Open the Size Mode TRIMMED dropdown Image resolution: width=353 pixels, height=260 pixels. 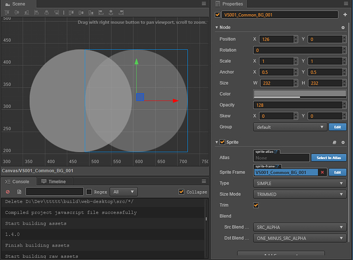(299, 194)
